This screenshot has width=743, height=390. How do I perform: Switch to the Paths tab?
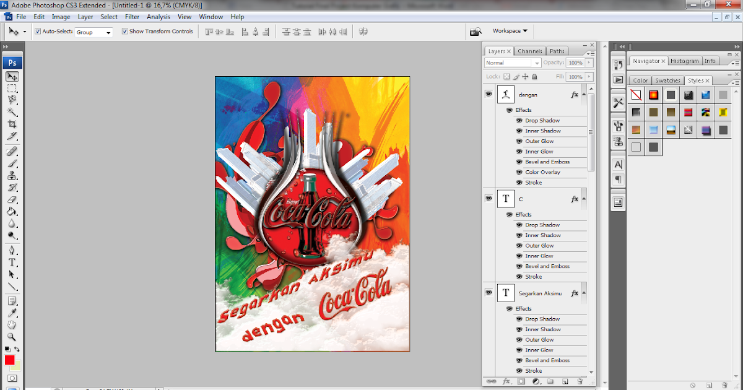click(x=557, y=51)
